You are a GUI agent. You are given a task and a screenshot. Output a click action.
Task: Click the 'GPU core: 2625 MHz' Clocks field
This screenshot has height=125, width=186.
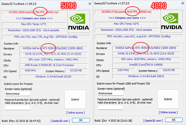[146, 59]
